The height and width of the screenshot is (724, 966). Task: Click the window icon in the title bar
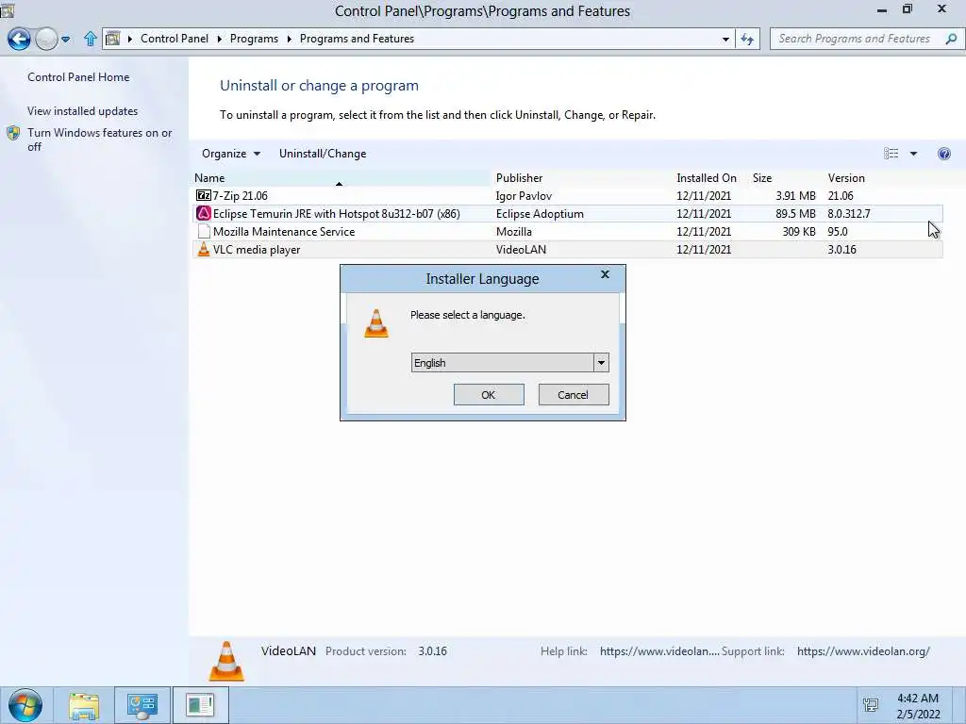(7, 9)
